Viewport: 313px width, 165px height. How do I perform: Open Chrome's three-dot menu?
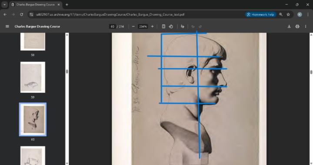point(308,14)
